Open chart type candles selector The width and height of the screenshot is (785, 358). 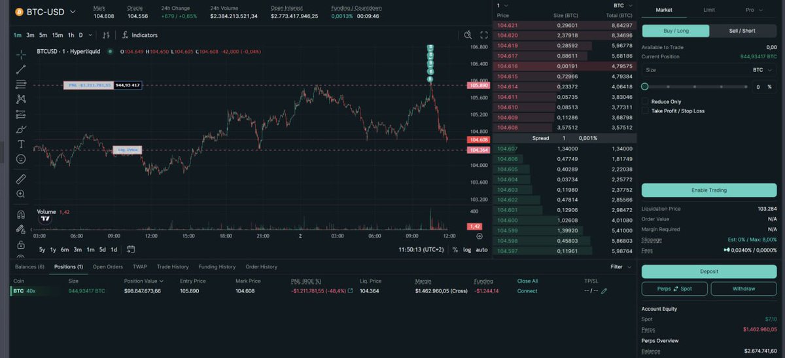(x=105, y=35)
